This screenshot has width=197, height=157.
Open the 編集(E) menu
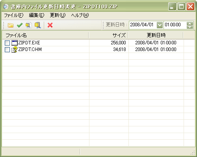pos(37,15)
